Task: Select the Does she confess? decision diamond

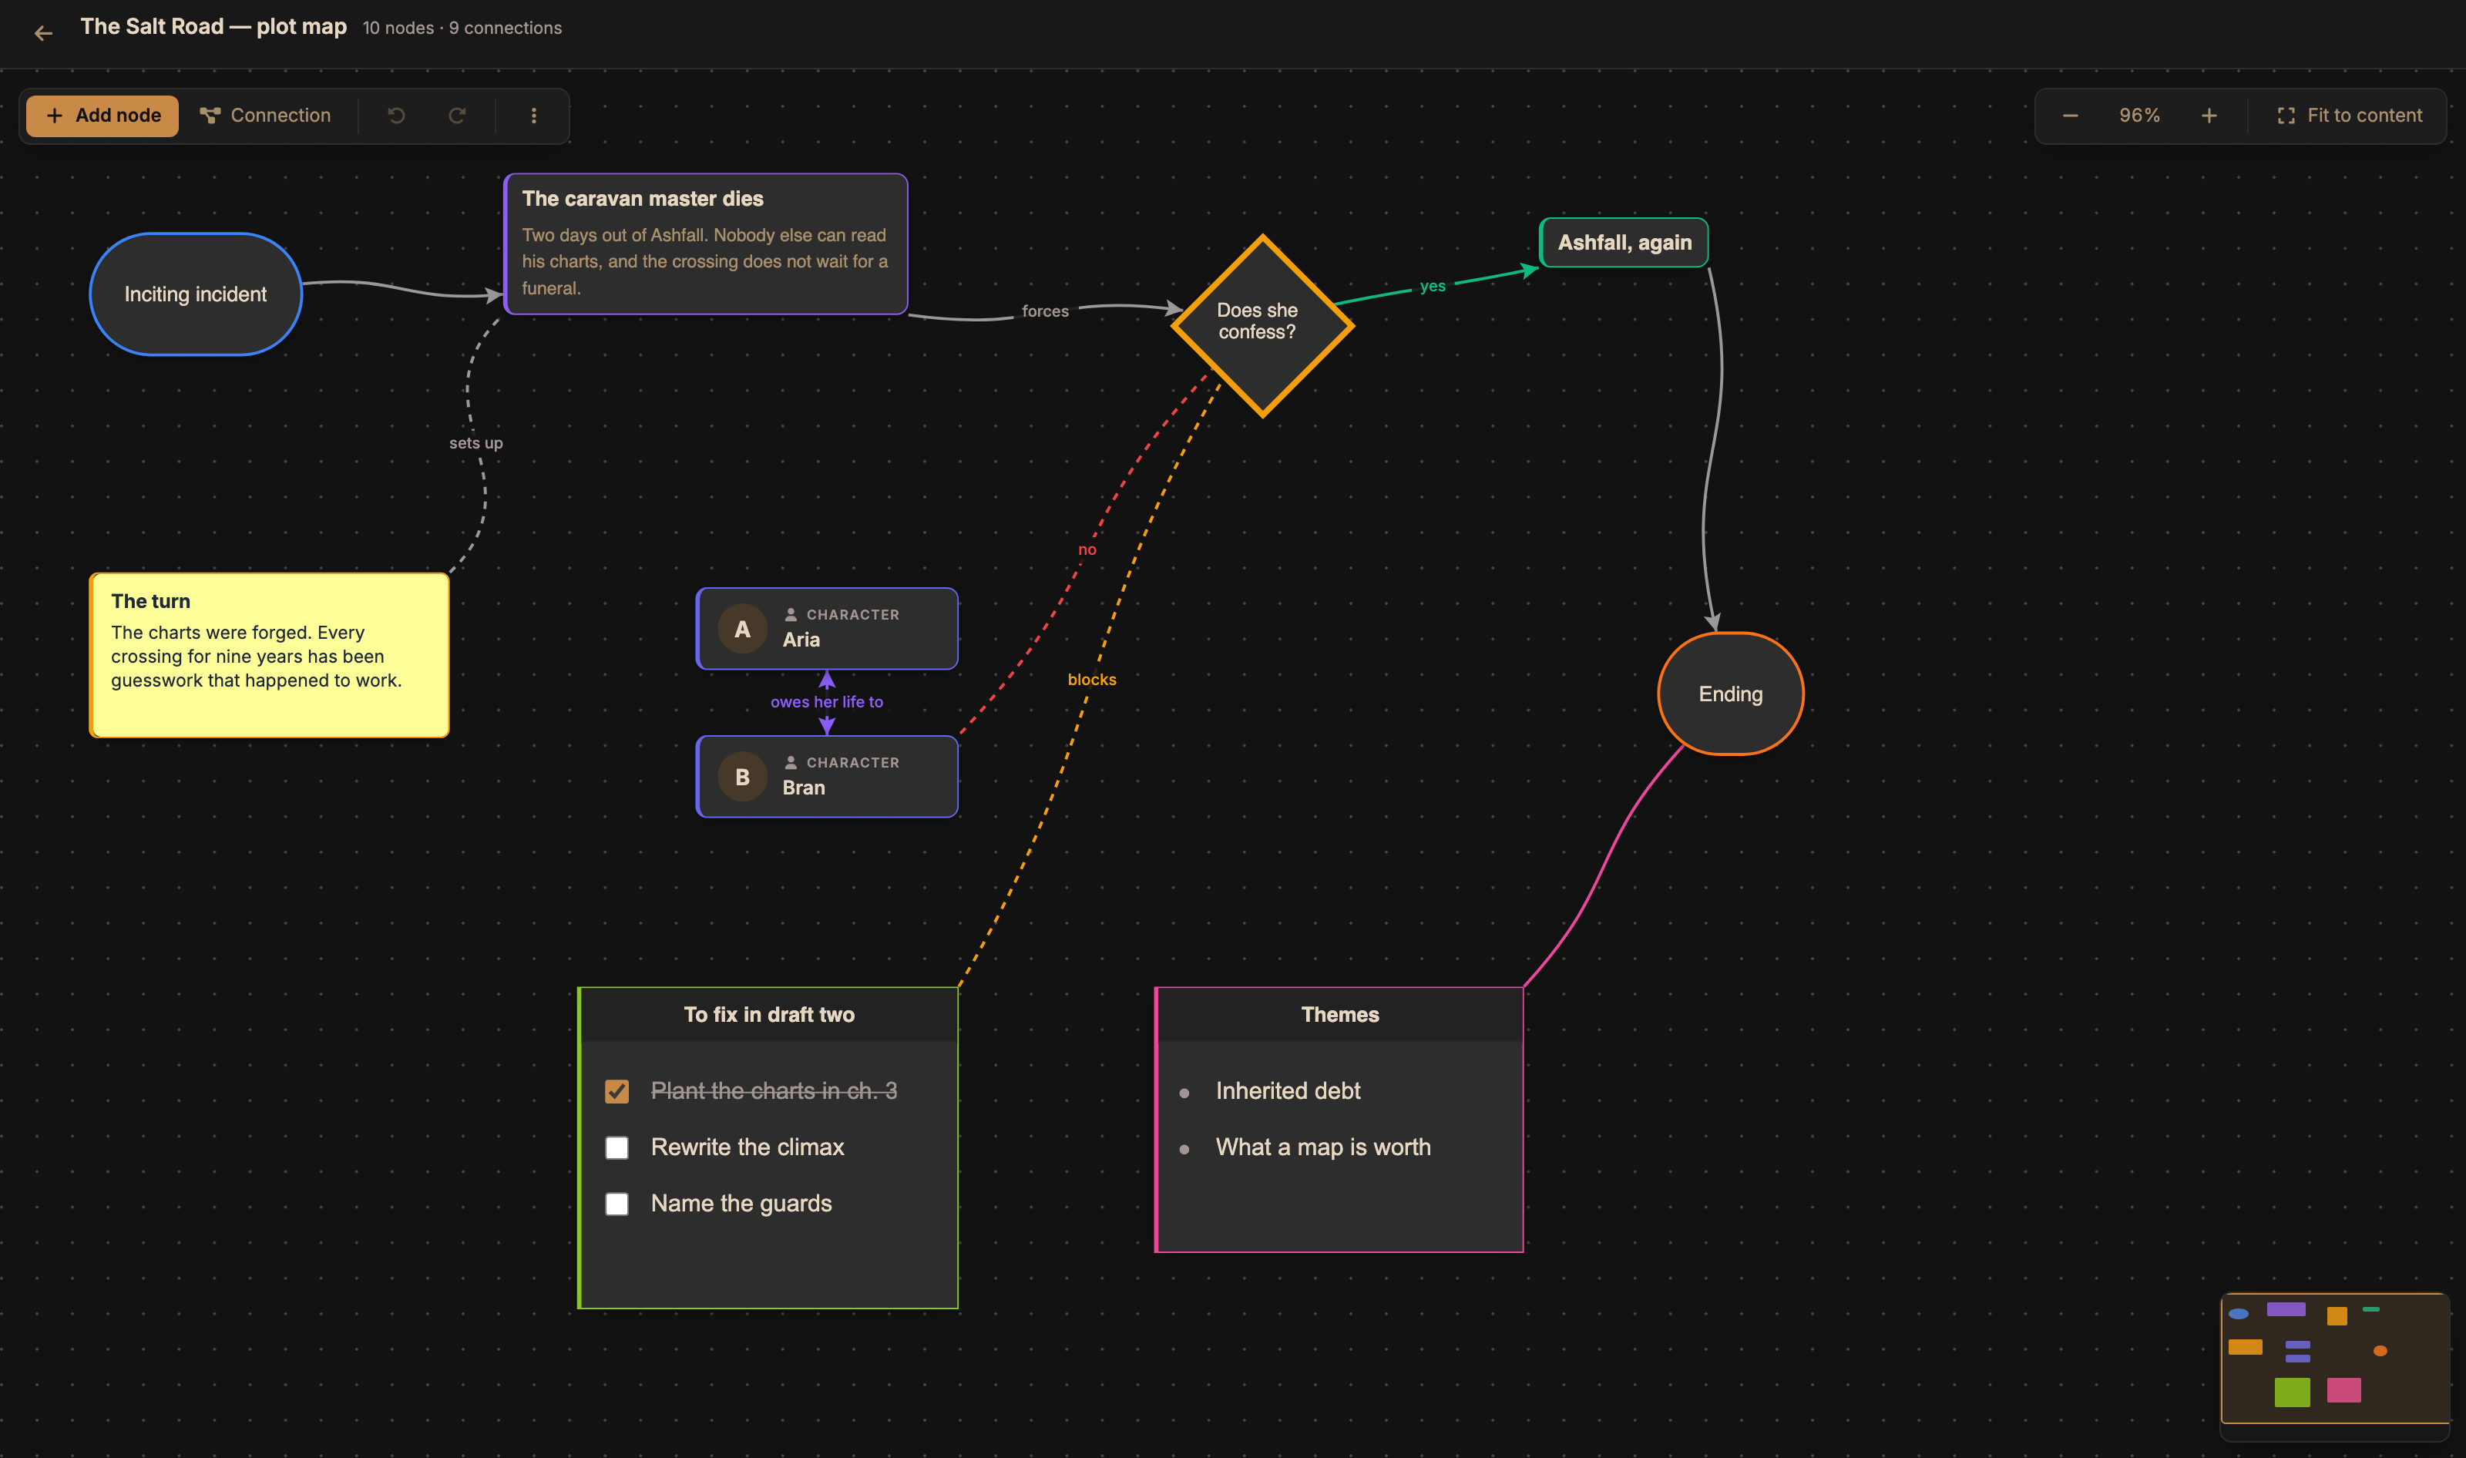Action: coord(1262,325)
